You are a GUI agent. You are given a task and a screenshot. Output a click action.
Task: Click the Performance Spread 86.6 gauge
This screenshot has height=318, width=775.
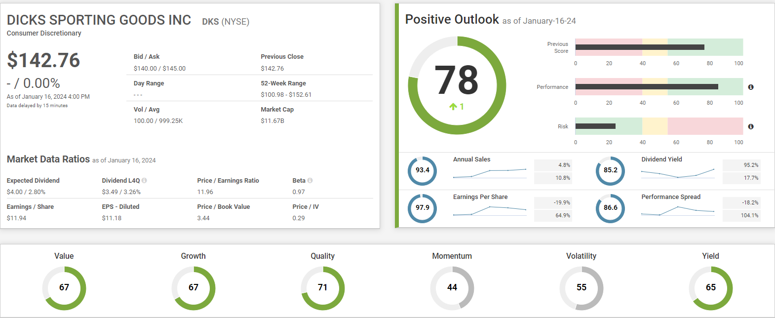(x=611, y=208)
